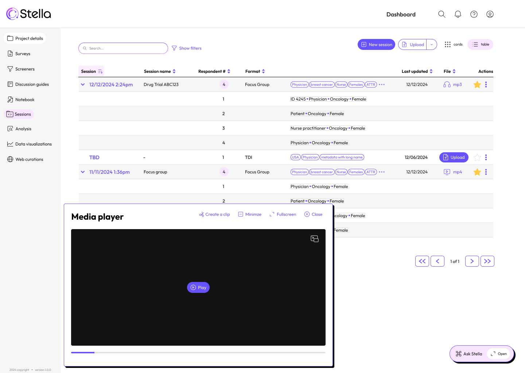Star the TBD session
This screenshot has height=373, width=525.
pos(477,157)
